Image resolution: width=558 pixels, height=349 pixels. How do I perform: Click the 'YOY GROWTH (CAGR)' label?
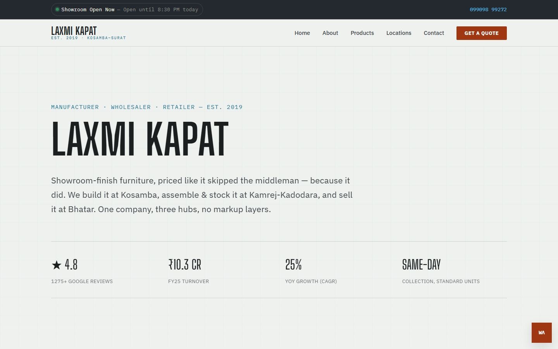coord(311,282)
